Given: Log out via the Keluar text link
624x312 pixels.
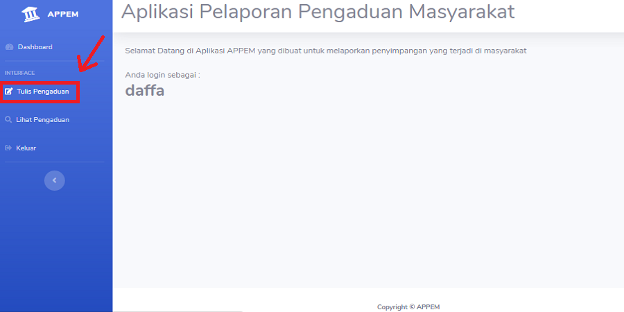Looking at the screenshot, I should 26,148.
